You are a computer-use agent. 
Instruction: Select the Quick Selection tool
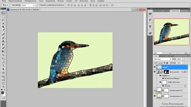[3, 23]
